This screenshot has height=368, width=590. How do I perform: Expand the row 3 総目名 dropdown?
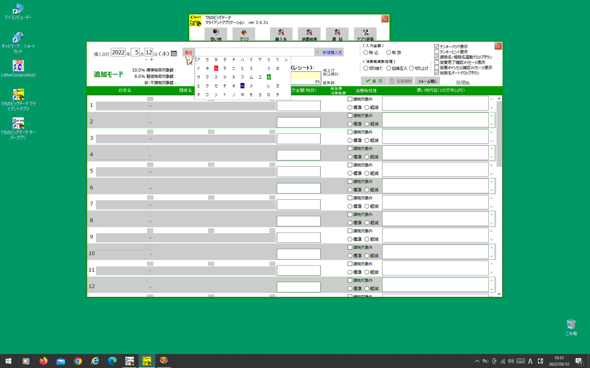[x=150, y=139]
